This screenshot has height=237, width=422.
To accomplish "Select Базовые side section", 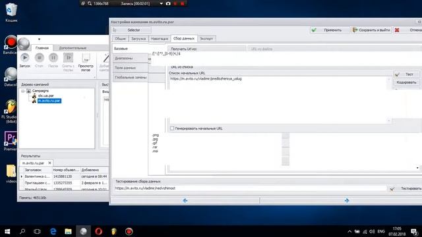I will (x=131, y=49).
